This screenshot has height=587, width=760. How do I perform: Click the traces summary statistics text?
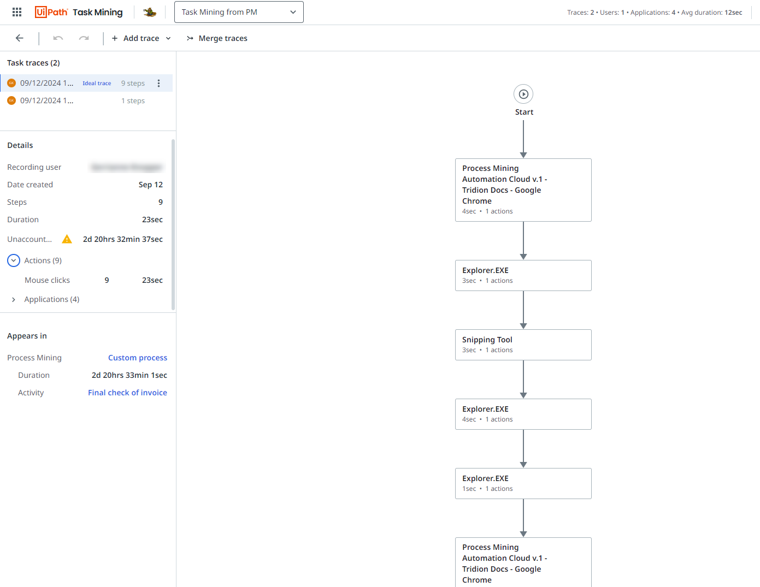[655, 13]
